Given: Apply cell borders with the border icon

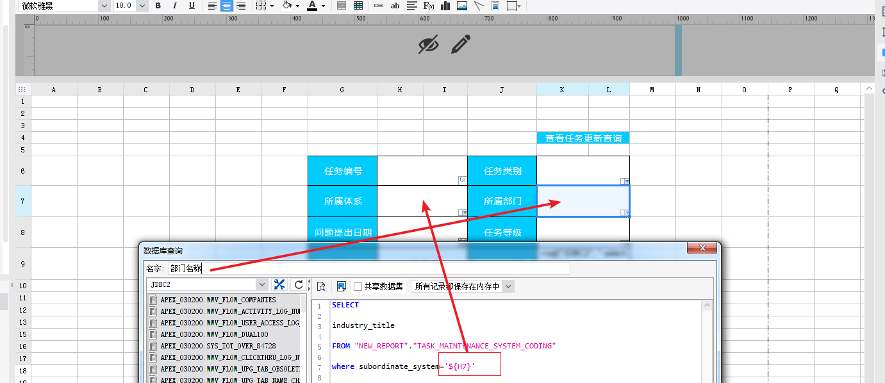Looking at the screenshot, I should coord(261,6).
